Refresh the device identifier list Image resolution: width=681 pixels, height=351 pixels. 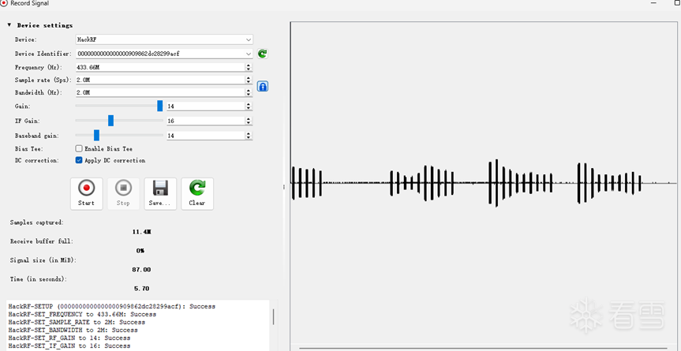[262, 54]
